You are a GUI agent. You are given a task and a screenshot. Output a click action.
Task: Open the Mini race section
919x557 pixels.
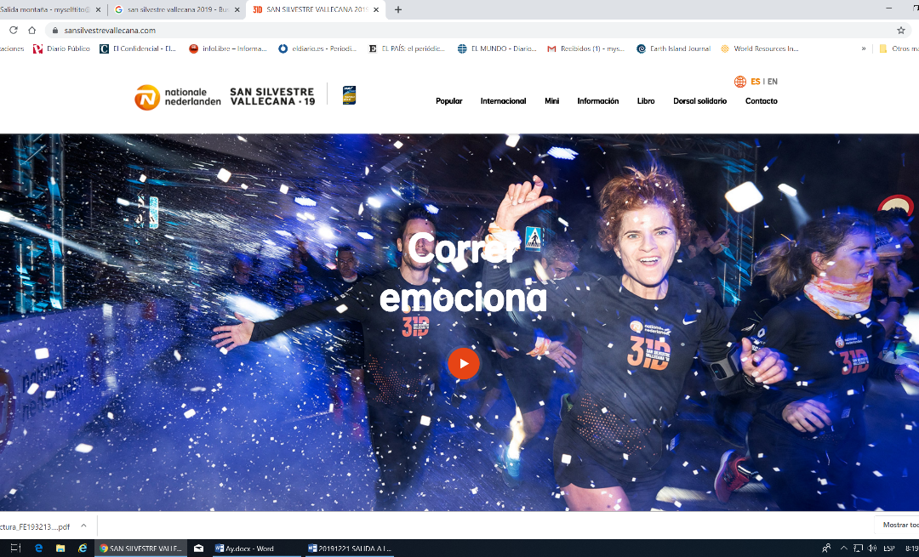[551, 101]
